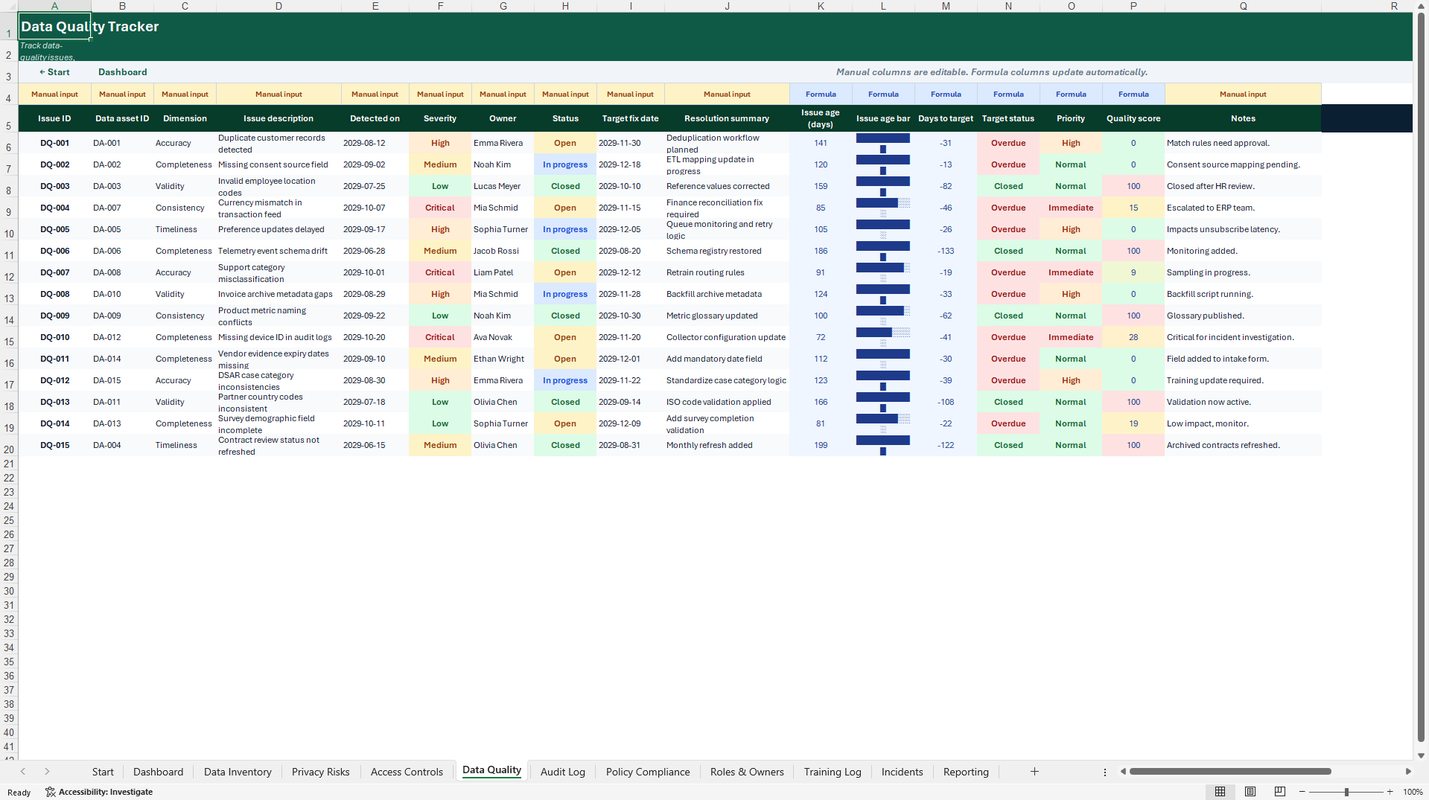The width and height of the screenshot is (1429, 800).
Task: Select the Immediate priority cell for DQ-007
Action: (1071, 272)
